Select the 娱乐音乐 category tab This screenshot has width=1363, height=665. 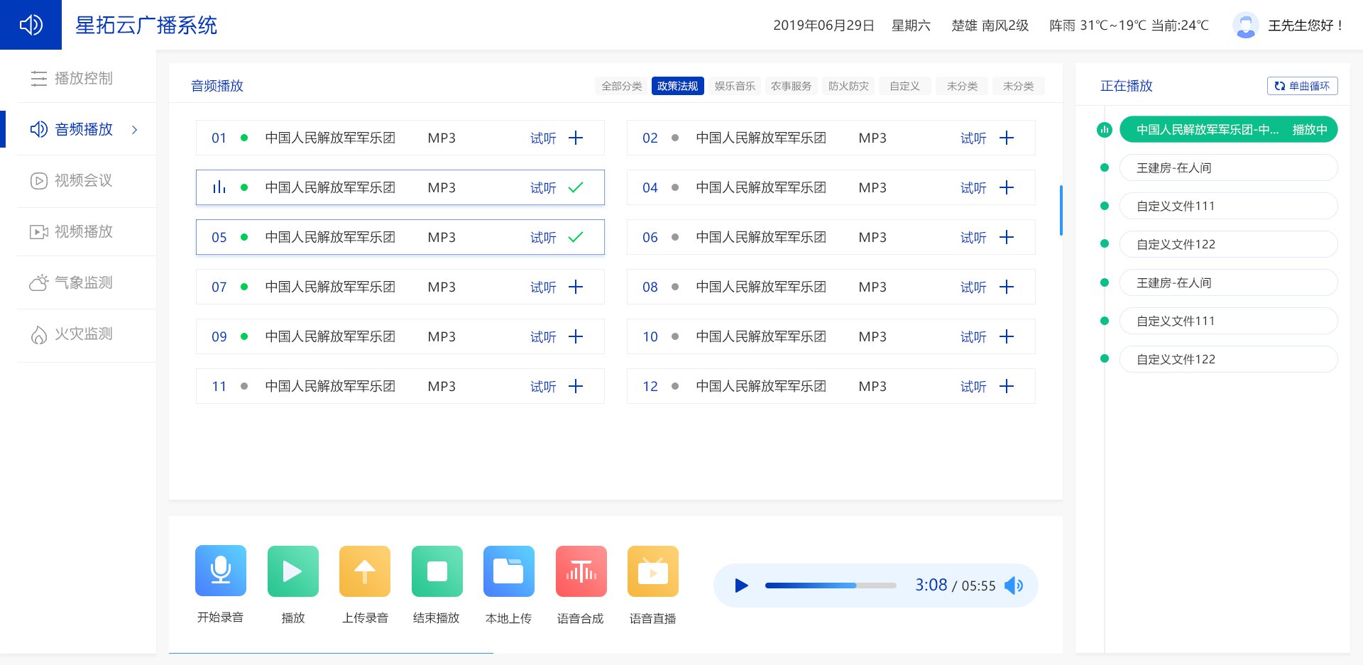click(x=735, y=86)
